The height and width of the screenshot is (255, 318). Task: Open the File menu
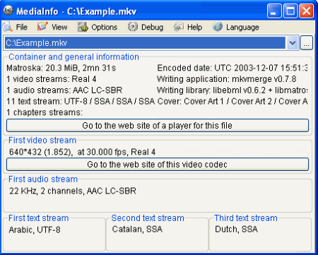point(22,27)
